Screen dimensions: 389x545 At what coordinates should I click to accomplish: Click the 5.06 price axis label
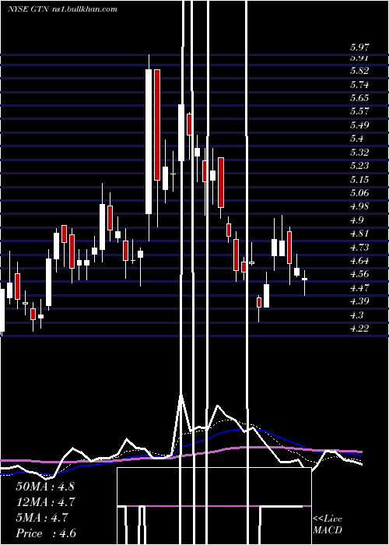coord(359,193)
